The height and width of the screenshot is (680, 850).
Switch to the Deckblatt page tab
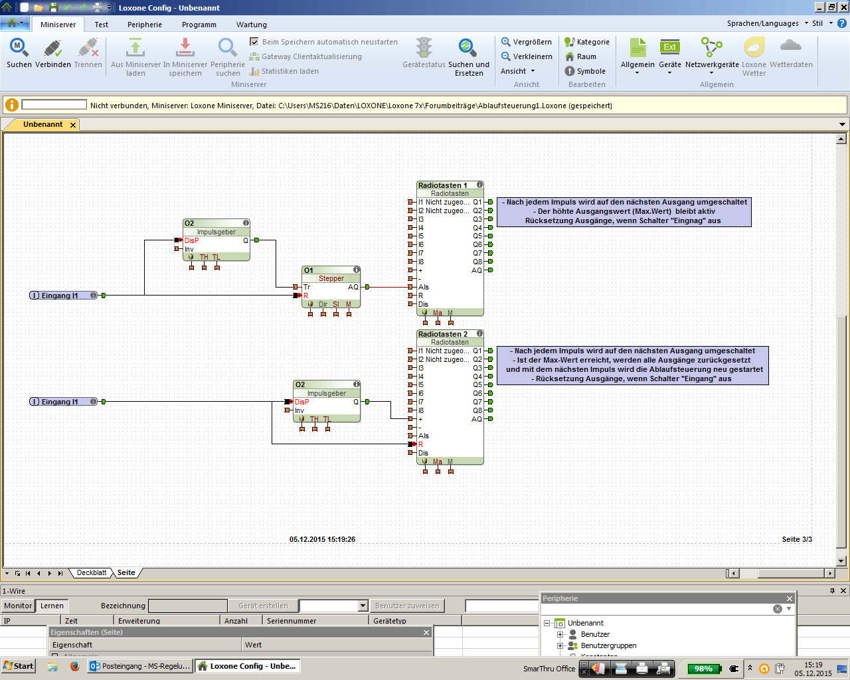click(92, 572)
